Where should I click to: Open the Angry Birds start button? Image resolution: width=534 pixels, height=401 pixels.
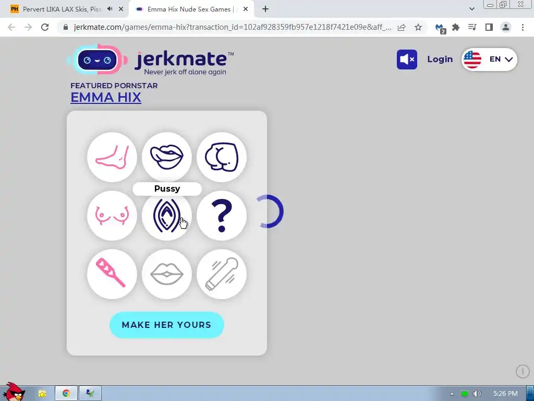pos(13,392)
